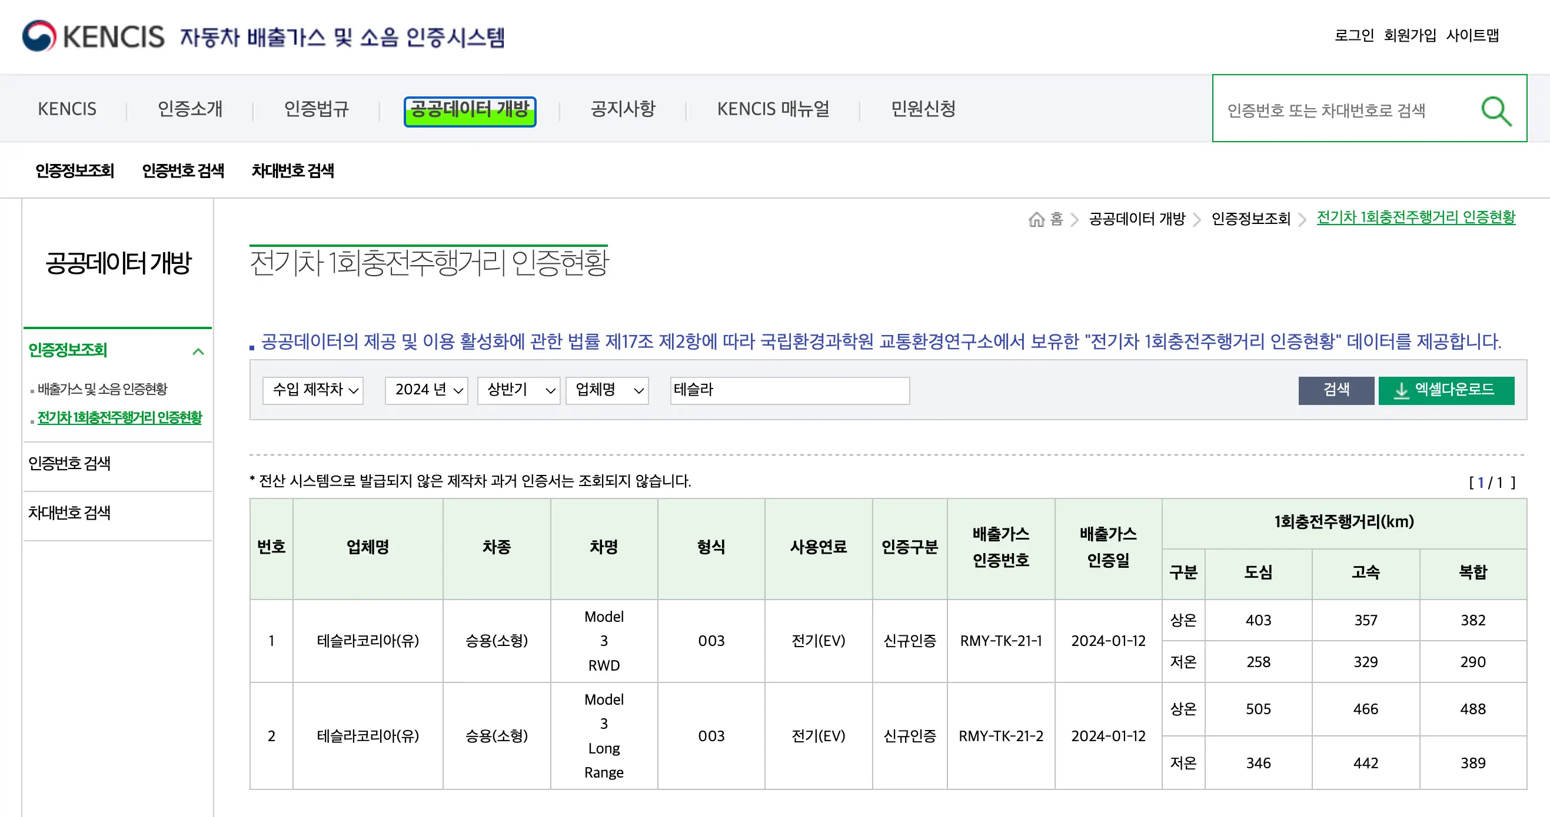Image resolution: width=1550 pixels, height=817 pixels.
Task: Click the 차명 column header
Action: click(604, 547)
